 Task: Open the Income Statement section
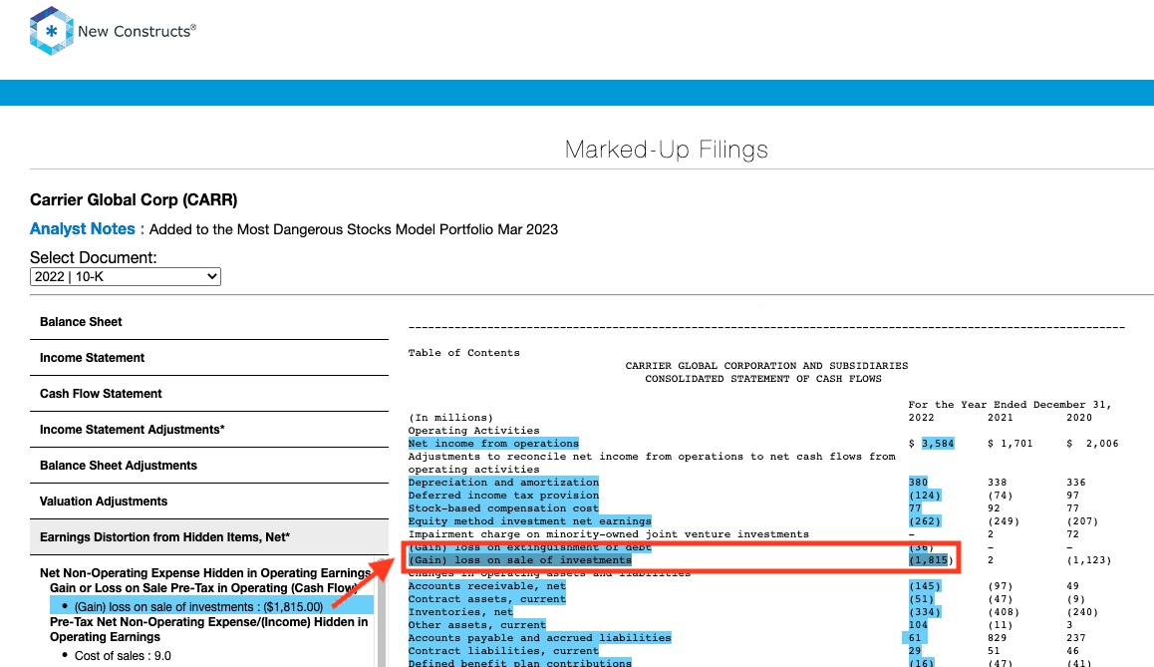(209, 358)
